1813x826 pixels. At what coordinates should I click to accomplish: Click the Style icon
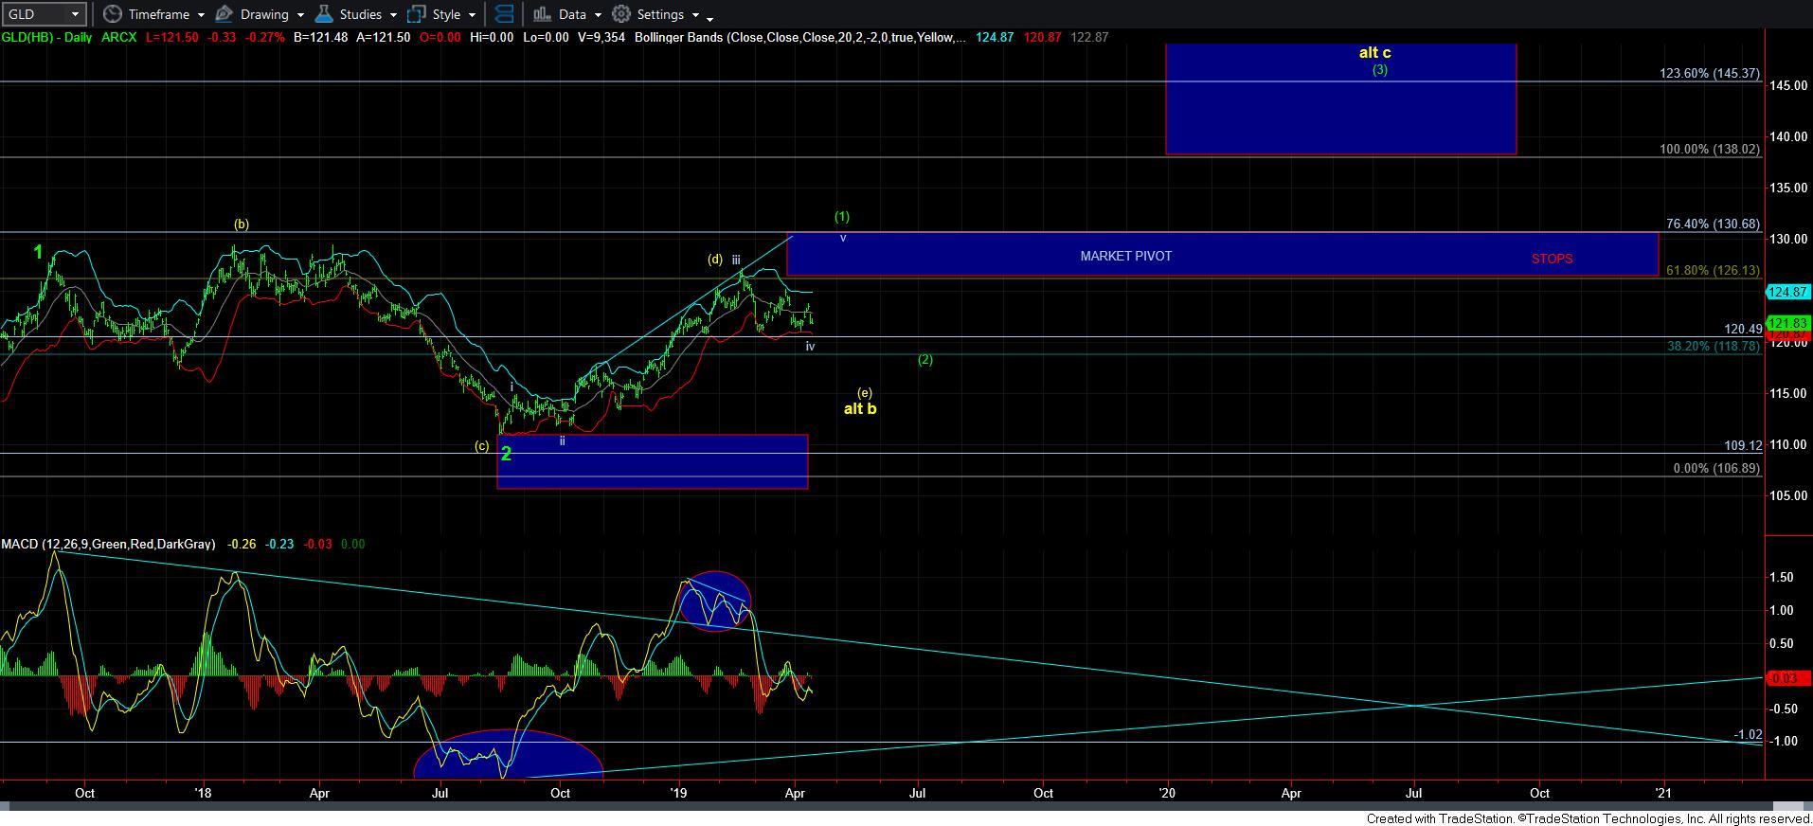click(417, 14)
